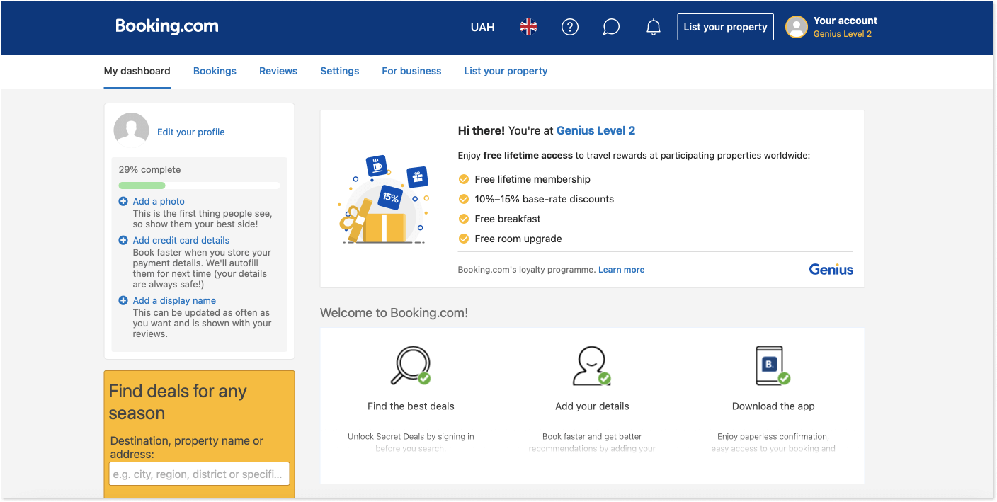Click the Find deals for any season heading
The height and width of the screenshot is (502, 997).
(178, 402)
